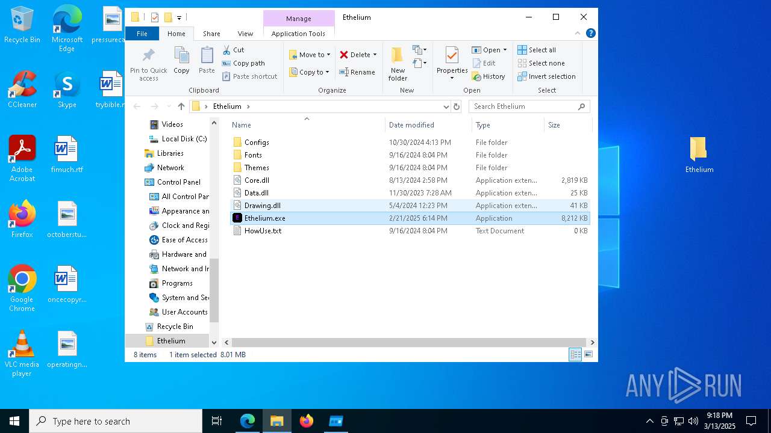This screenshot has height=433, width=771.
Task: Expand the Open button dropdown
Action: [x=505, y=50]
